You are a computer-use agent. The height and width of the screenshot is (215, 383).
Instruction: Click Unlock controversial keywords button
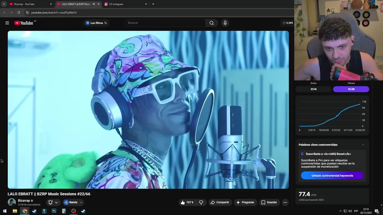[x=332, y=176]
